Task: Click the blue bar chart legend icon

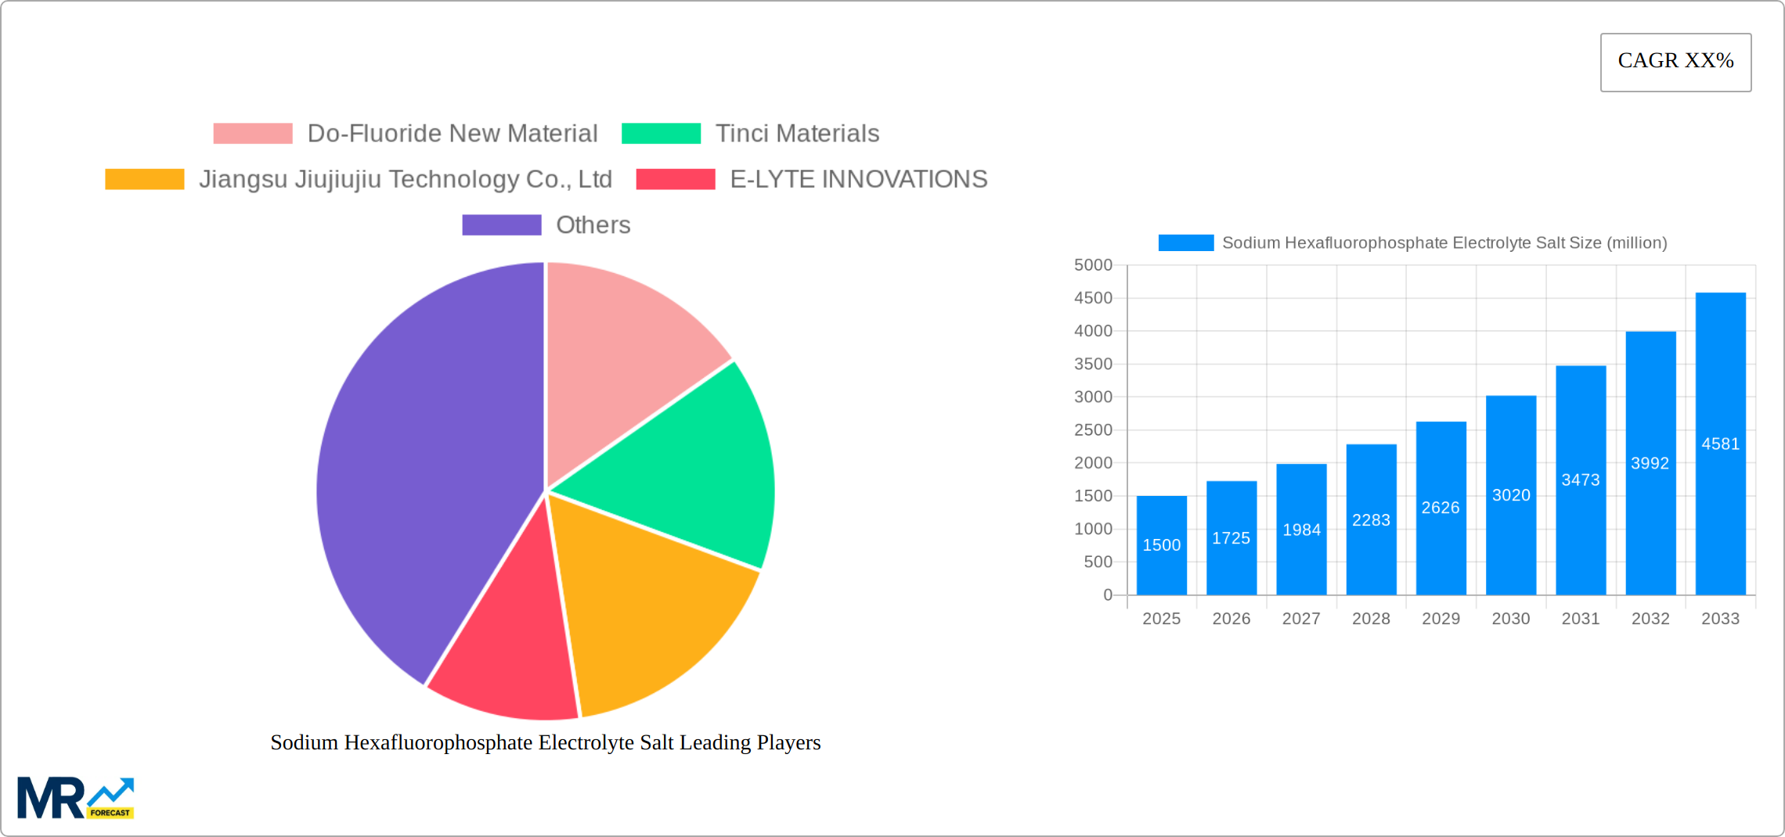Action: tap(1183, 243)
